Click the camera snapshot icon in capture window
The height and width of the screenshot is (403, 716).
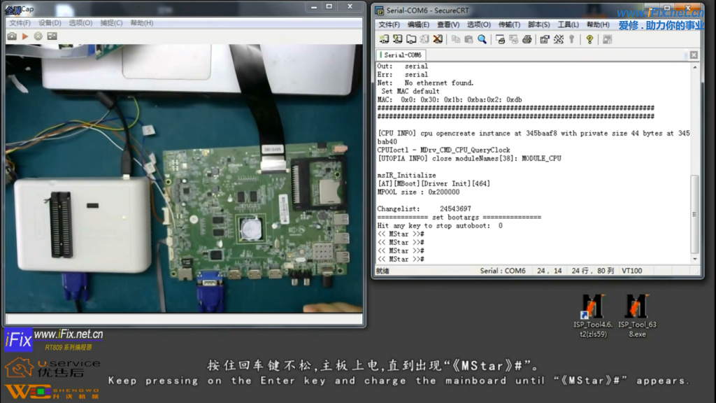tap(12, 36)
